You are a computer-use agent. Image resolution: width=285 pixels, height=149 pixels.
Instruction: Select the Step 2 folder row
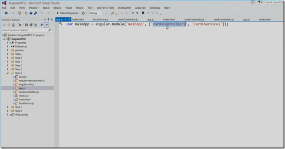(x=18, y=65)
